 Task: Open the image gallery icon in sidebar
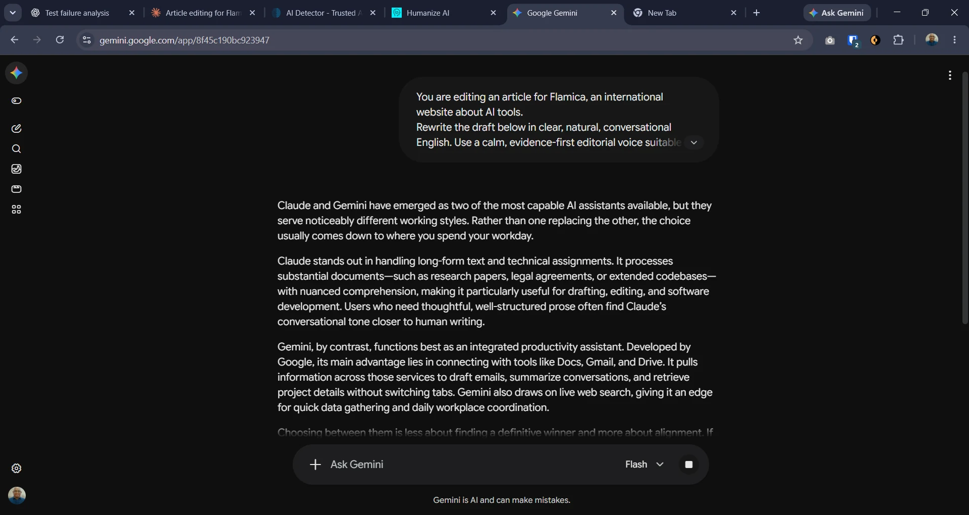click(x=16, y=169)
